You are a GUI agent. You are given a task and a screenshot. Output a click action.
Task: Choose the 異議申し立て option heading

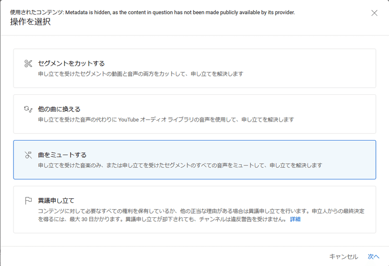[56, 200]
